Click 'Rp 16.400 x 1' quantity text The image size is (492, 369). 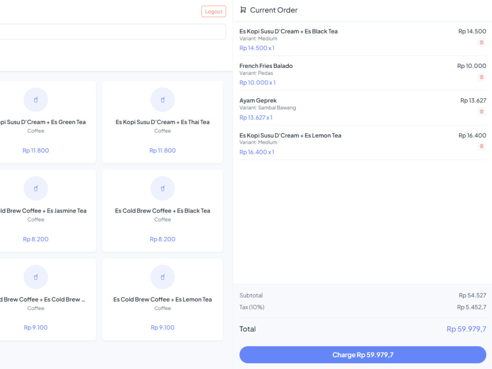point(257,152)
